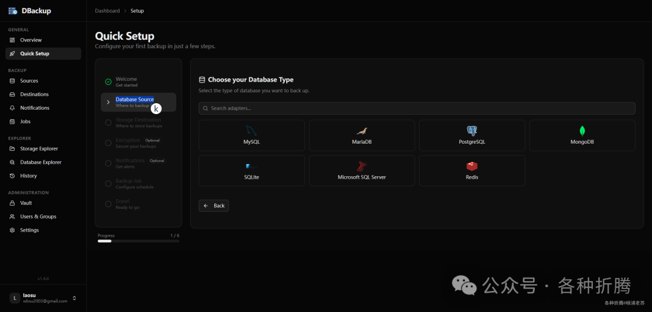
Task: Click the Redis red stack icon
Action: point(472,167)
